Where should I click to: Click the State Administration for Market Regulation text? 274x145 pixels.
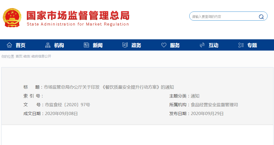[x=78, y=24]
